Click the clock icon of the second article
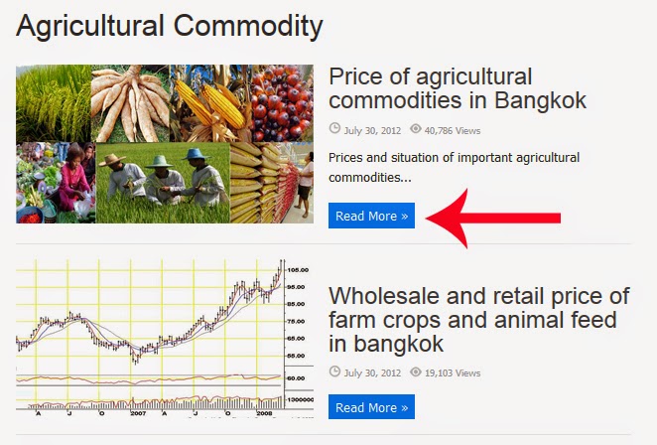657x445 pixels. point(334,371)
